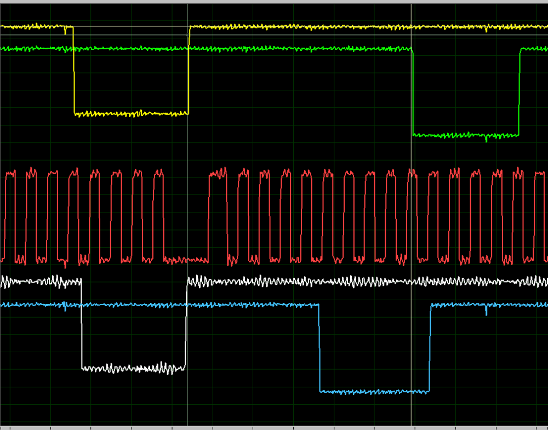The image size is (548, 430).
Task: Click the low pulse of the white trace
Action: 133,368
